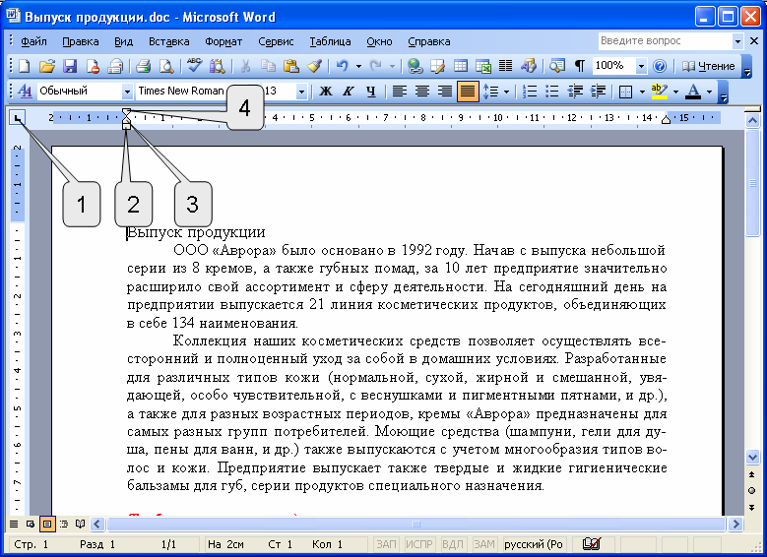Click the Введите вопрос help input field

[666, 41]
